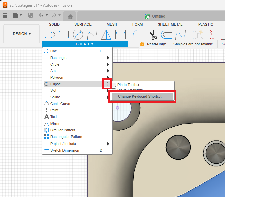Image resolution: width=254 pixels, height=197 pixels.
Task: Expand the Project / Include submenu arrow
Action: (x=108, y=144)
